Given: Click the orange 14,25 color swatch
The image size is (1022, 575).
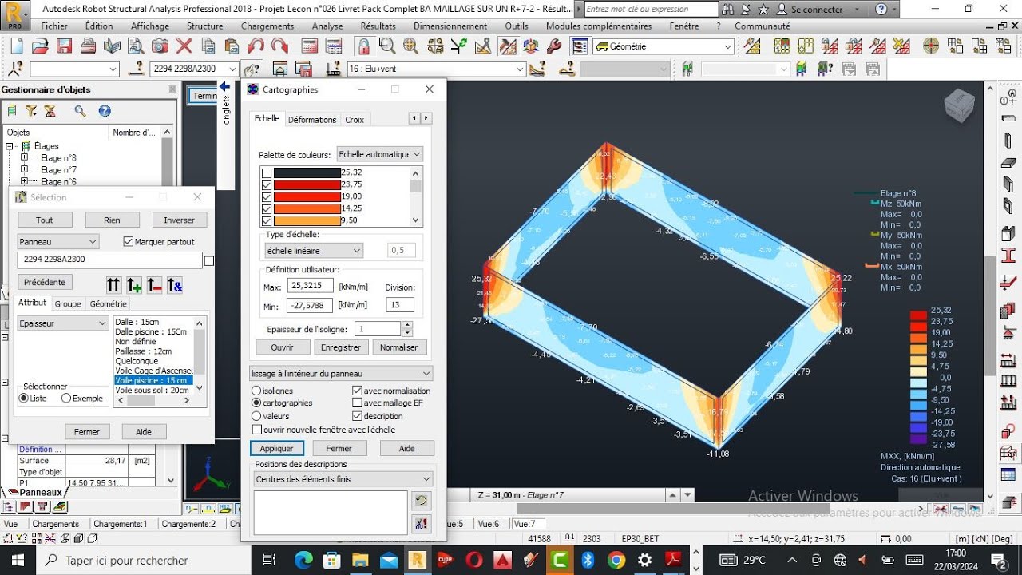Looking at the screenshot, I should pyautogui.click(x=307, y=208).
